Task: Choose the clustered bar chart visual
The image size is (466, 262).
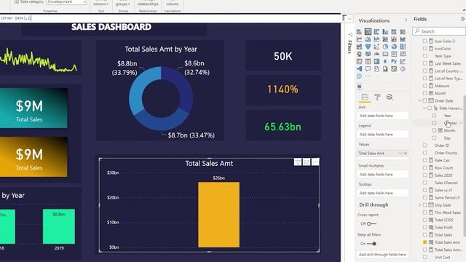Action: pos(376,32)
